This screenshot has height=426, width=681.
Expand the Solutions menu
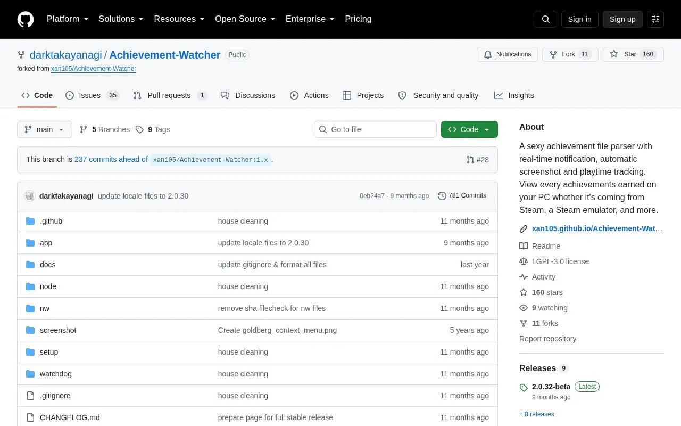(121, 19)
